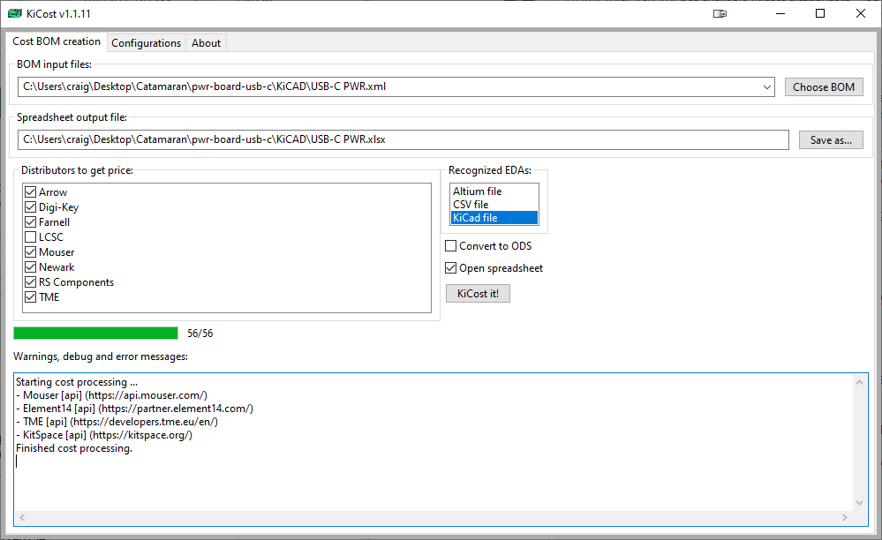Select KiCad file in Recognized EDAs
The image size is (882, 540).
tap(494, 217)
